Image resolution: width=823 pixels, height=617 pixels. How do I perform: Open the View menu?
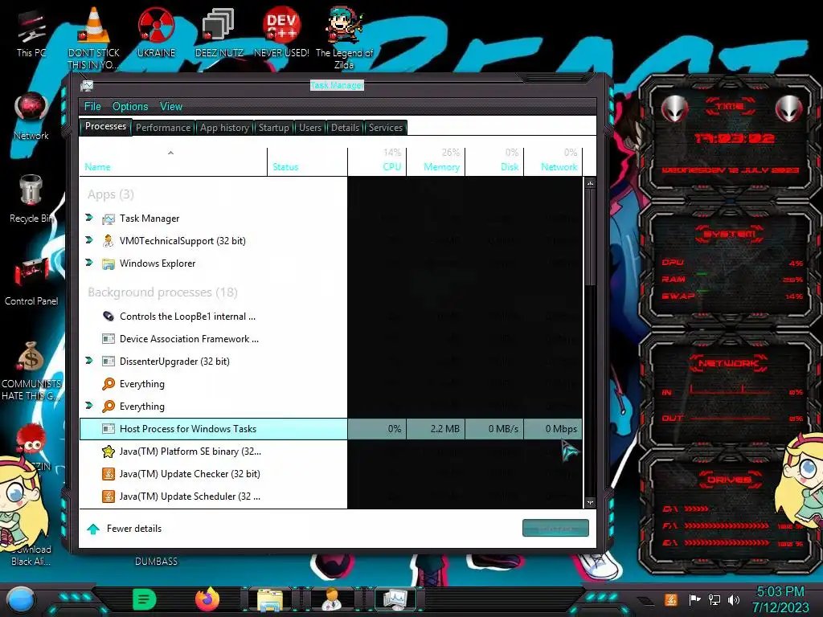(x=171, y=107)
